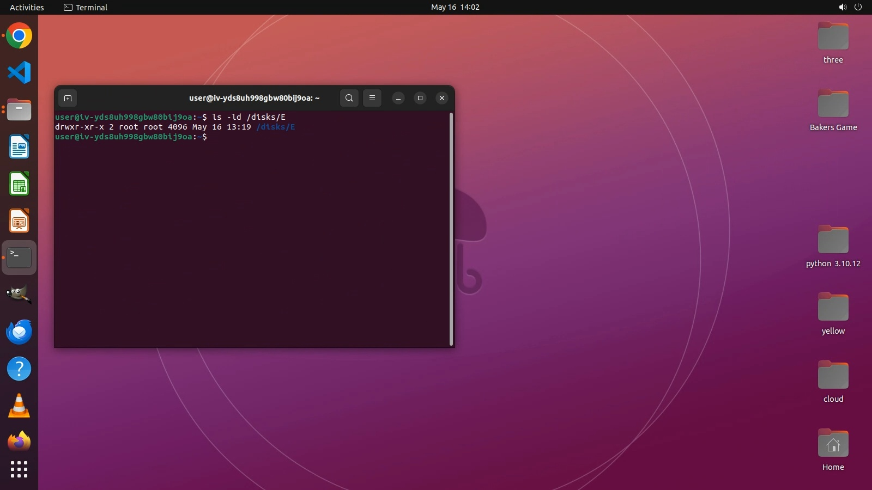
Task: Show all applications grid
Action: [19, 469]
